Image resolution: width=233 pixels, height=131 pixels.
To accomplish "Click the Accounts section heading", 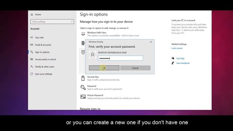I will [35, 29].
